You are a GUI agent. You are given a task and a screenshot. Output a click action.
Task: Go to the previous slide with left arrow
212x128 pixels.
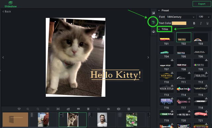point(3,57)
